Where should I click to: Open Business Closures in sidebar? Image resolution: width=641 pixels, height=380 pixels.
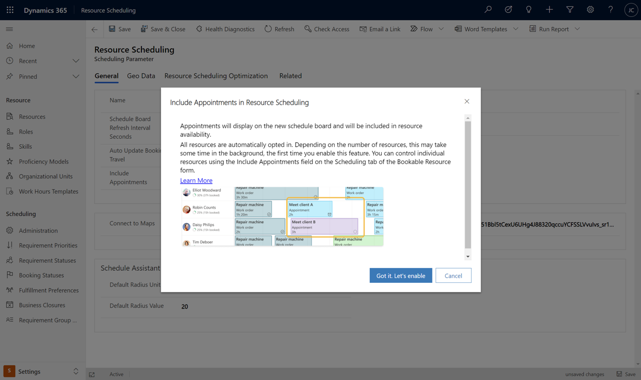point(43,305)
